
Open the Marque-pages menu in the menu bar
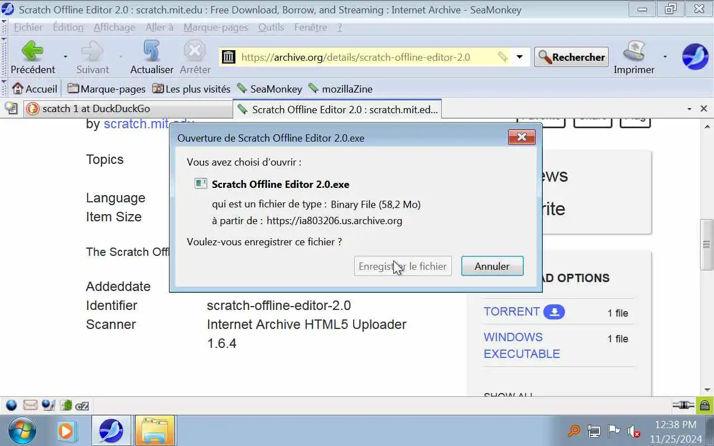click(215, 27)
